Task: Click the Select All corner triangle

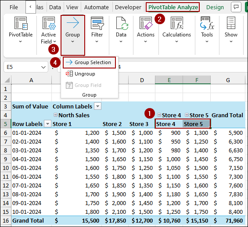Action: 7,80
